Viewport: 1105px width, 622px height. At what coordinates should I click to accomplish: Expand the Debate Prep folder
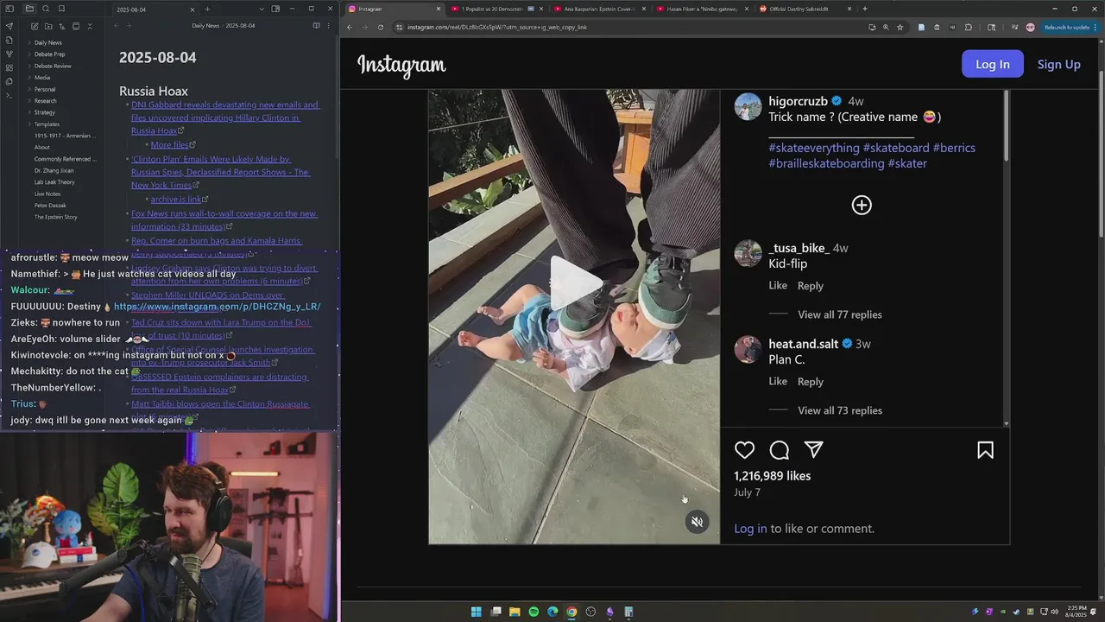[x=49, y=54]
